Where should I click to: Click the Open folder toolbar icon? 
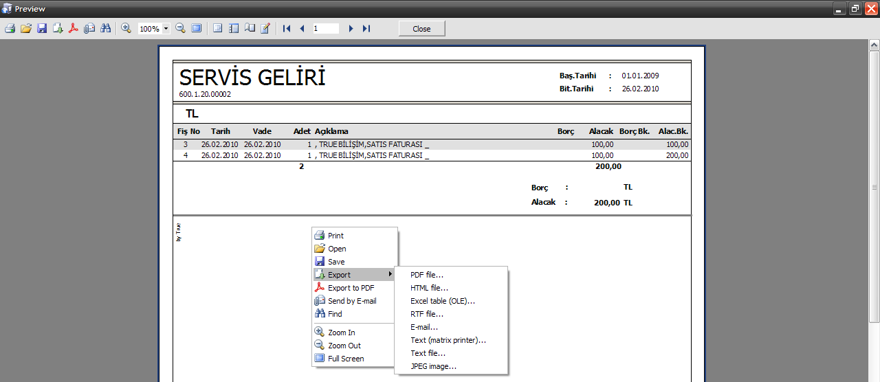coord(25,29)
